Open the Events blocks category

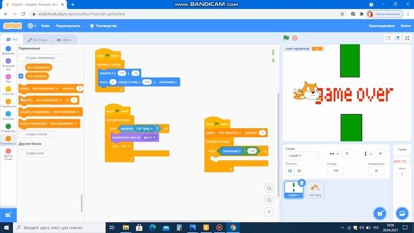point(8,91)
